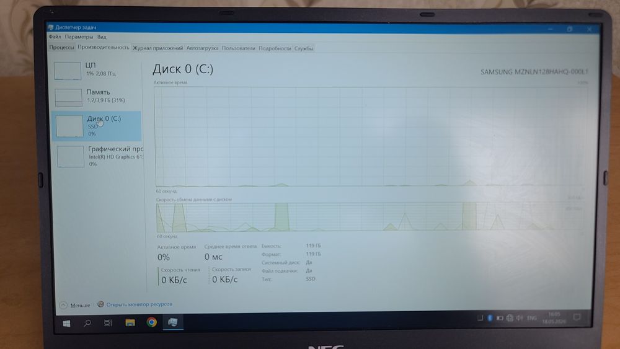Viewport: 620px width, 349px height.
Task: Click the Диск 0 mini graph thumbnail
Action: click(x=69, y=126)
